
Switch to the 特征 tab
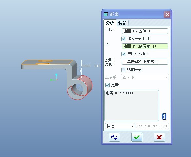[122, 23]
